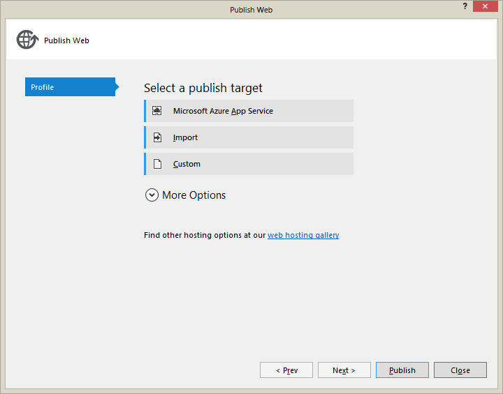Open the web hosting gallery link
Viewport: 503px width, 394px height.
[x=303, y=235]
